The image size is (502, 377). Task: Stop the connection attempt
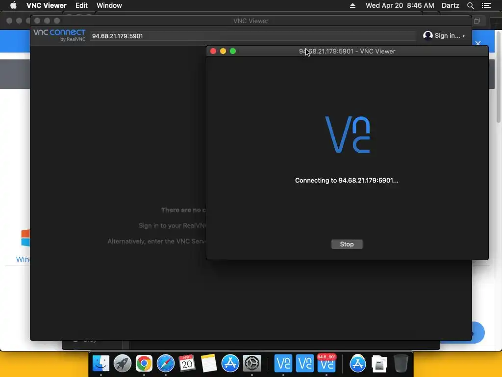[x=347, y=244]
